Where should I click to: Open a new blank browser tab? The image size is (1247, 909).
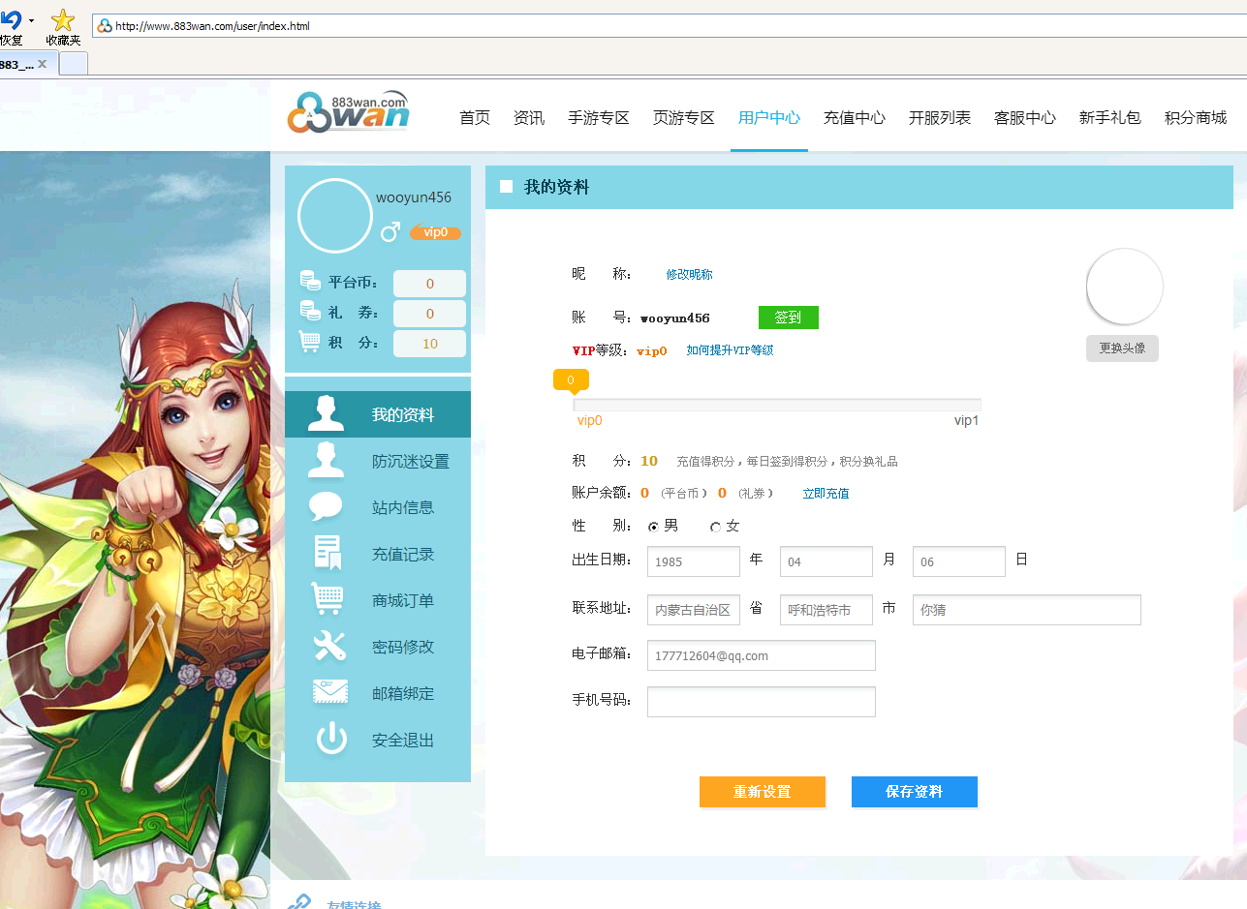click(x=74, y=64)
